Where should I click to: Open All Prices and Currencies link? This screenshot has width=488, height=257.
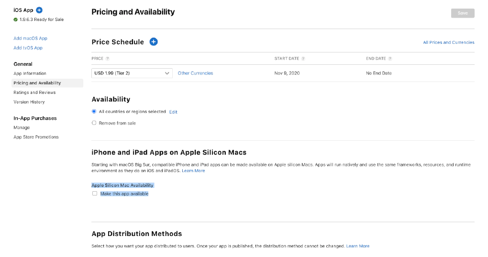click(449, 42)
